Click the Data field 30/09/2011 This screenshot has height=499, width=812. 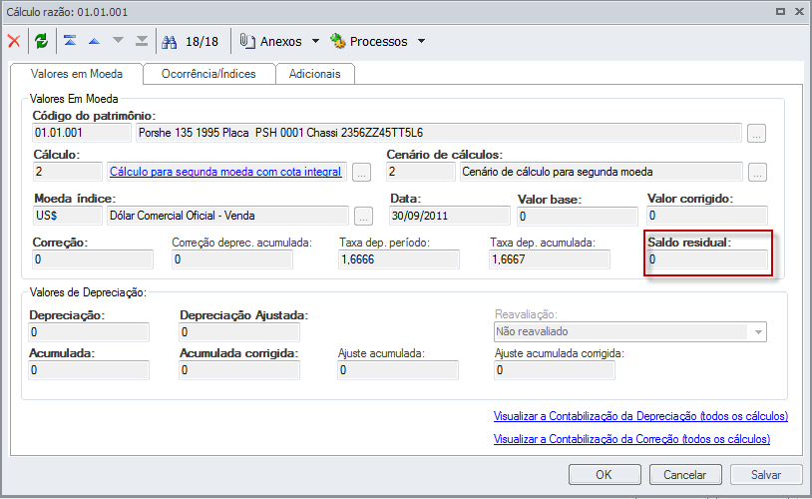point(450,216)
